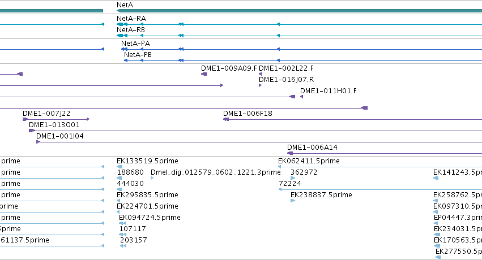Screen dimensions: 482x260
Task: Click the EK238837.5prime arrow glyph
Action: point(293,201)
